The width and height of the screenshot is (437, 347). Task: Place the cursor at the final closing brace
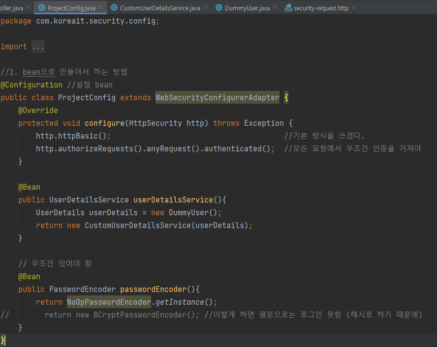2,340
